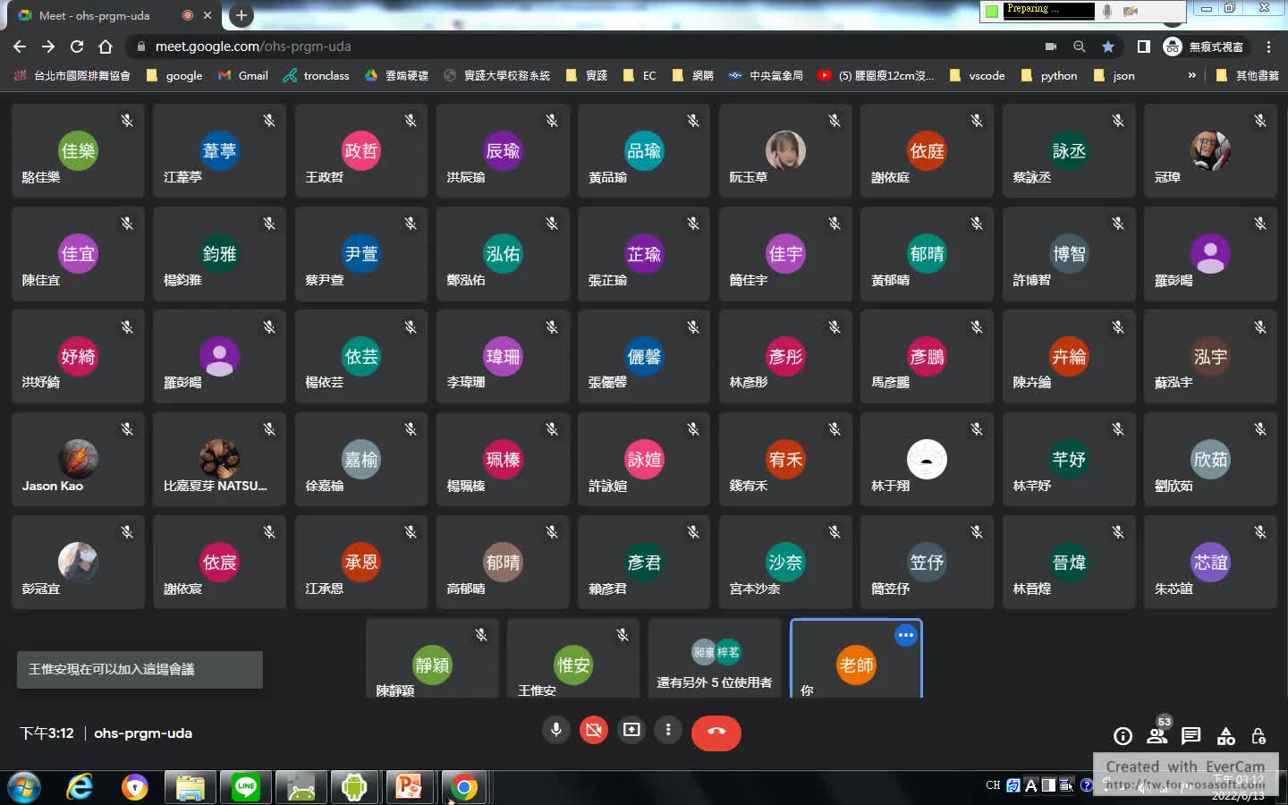Open the activities panel icon
Image resolution: width=1288 pixels, height=805 pixels.
pyautogui.click(x=1225, y=735)
